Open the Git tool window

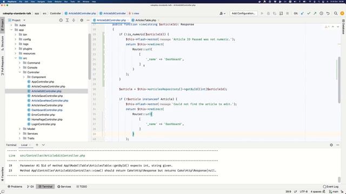pos(30,186)
